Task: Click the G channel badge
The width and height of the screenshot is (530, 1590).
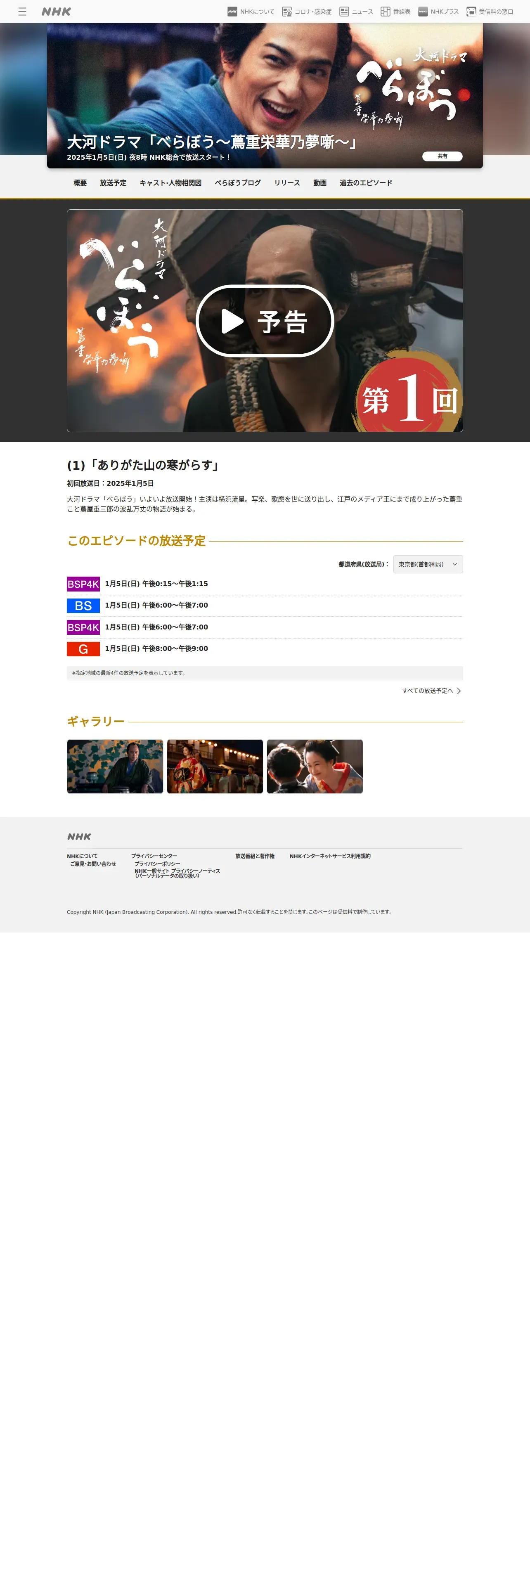Action: tap(83, 649)
